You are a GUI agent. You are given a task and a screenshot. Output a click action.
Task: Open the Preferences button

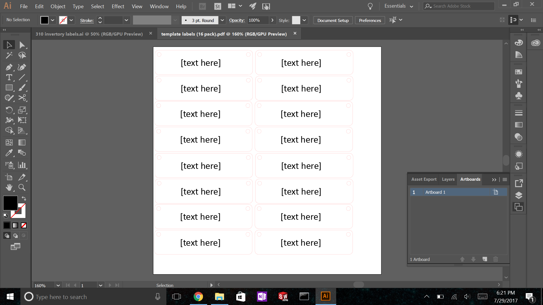pyautogui.click(x=370, y=20)
